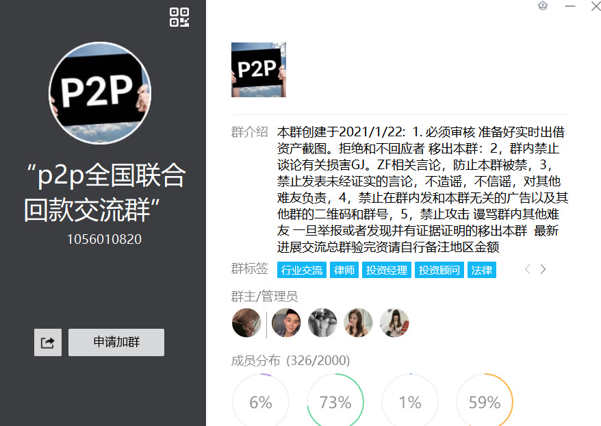Select the 行业交流 group tag

tap(302, 270)
